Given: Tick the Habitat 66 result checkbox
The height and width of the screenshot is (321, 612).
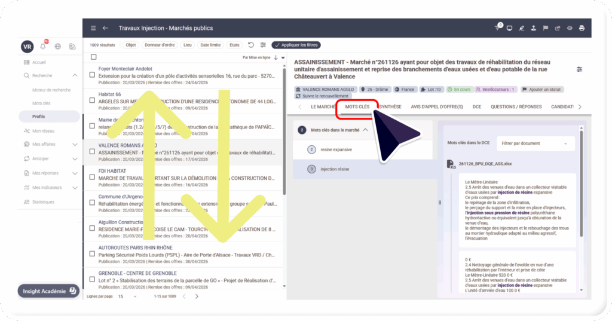Looking at the screenshot, I should tap(92, 101).
